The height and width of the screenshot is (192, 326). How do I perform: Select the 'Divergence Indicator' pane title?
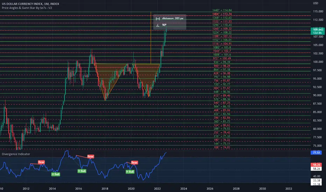point(16,154)
